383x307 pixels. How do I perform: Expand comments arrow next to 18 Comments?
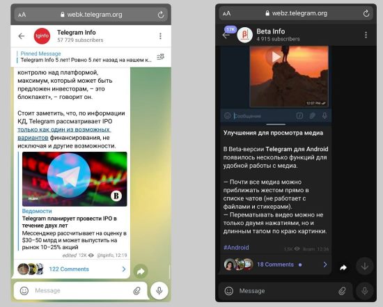pyautogui.click(x=325, y=265)
